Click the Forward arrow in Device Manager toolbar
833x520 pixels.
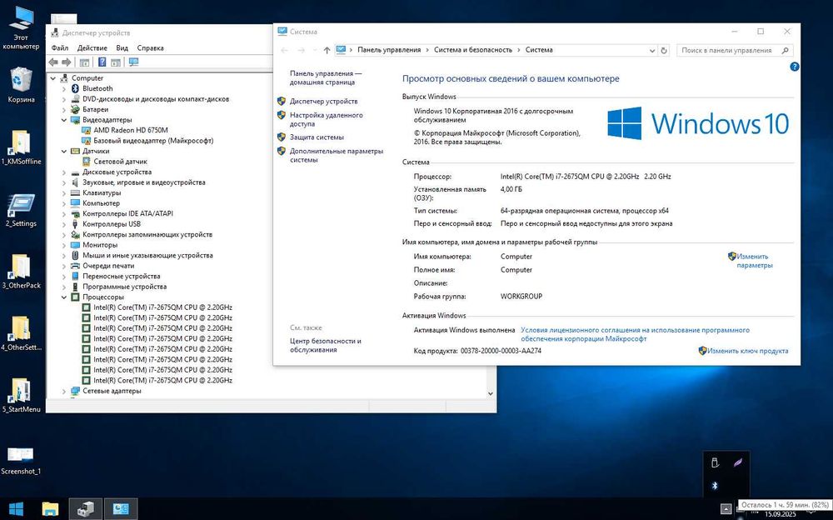coord(66,62)
